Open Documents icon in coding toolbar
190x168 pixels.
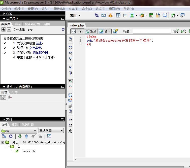pyautogui.click(x=70, y=39)
